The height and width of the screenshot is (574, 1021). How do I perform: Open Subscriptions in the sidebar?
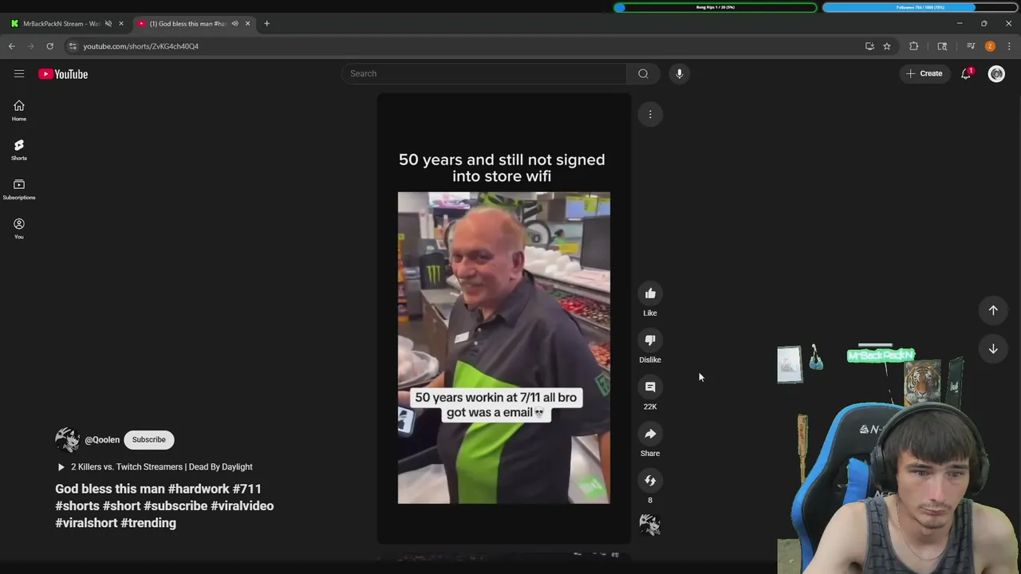coord(19,189)
